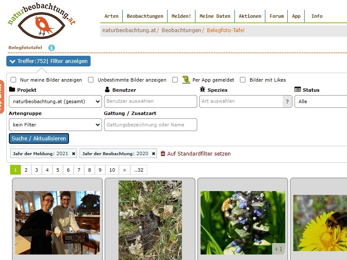347x260 pixels.
Task: Go to page 4 of results
Action: point(47,170)
